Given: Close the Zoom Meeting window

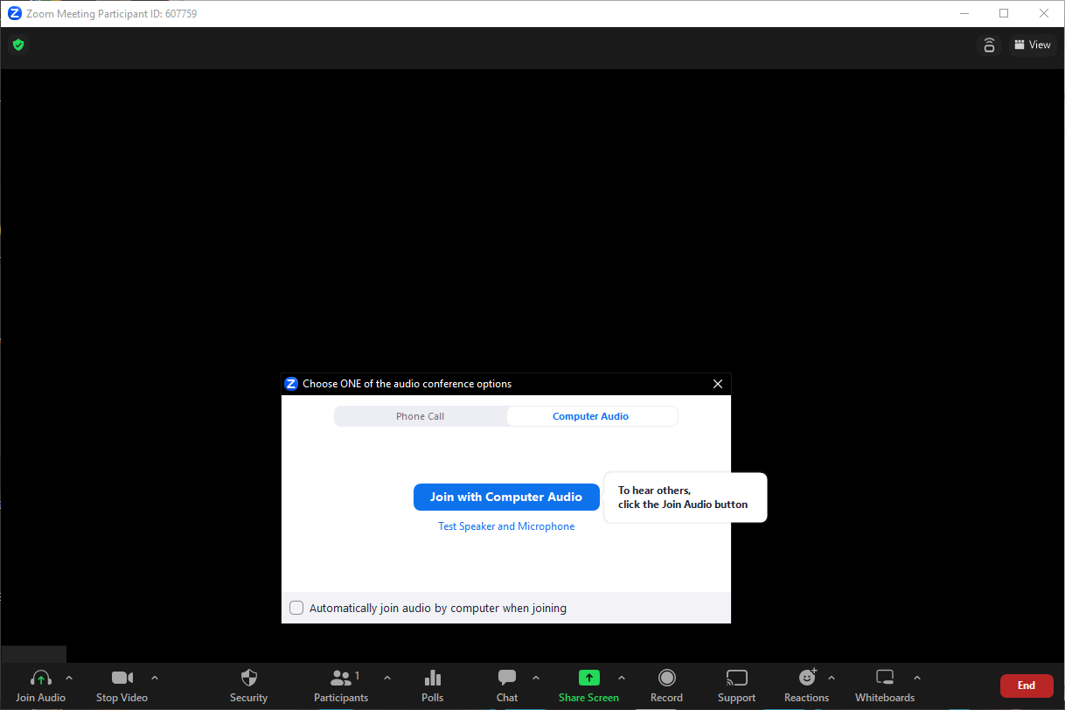Looking at the screenshot, I should [1043, 13].
